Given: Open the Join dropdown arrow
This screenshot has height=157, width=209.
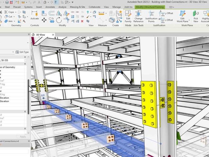Looking at the screenshot, I should (x=14, y=21).
